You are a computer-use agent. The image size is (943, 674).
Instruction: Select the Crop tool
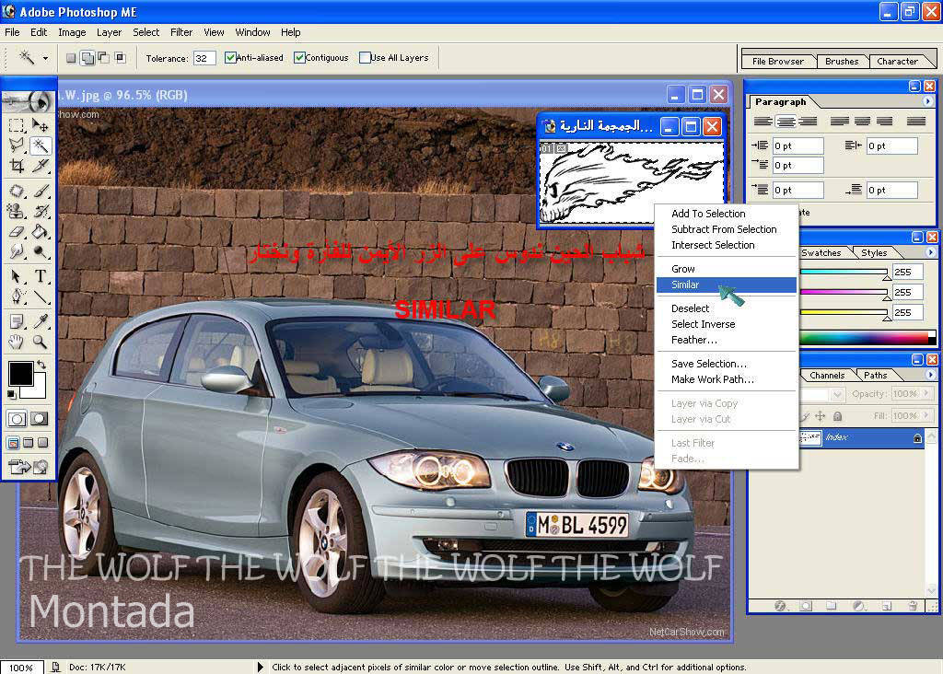click(x=17, y=166)
